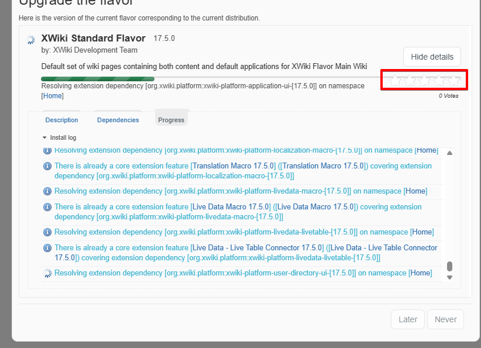The height and width of the screenshot is (348, 481).
Task: Rate the flavor with first star
Action: coord(396,81)
